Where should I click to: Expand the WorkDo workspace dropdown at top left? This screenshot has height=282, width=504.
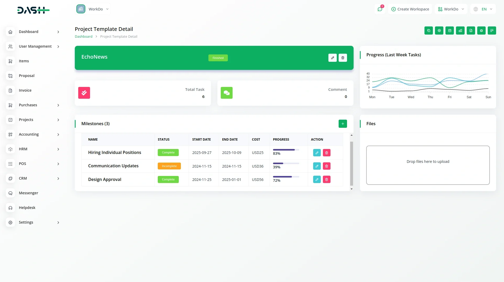click(93, 9)
